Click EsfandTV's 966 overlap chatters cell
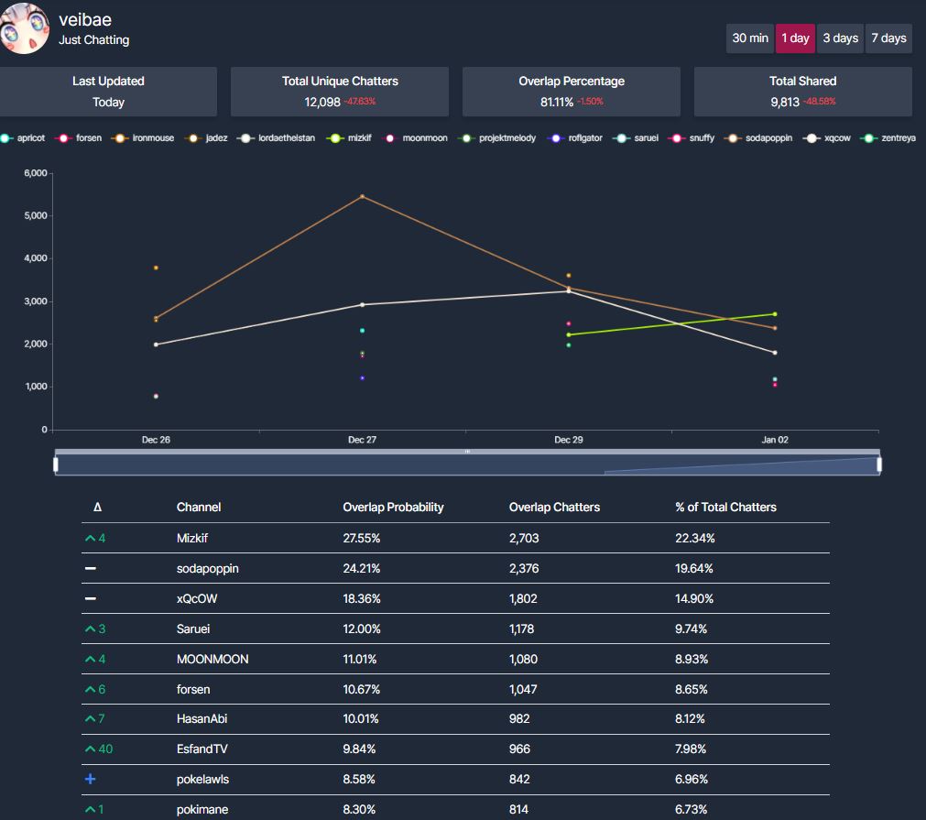 point(519,749)
